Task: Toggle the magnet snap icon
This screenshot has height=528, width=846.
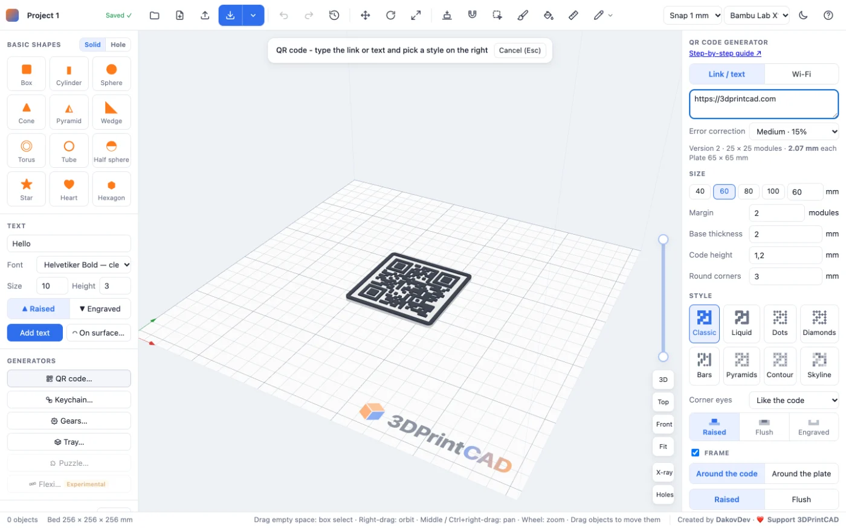Action: click(473, 16)
